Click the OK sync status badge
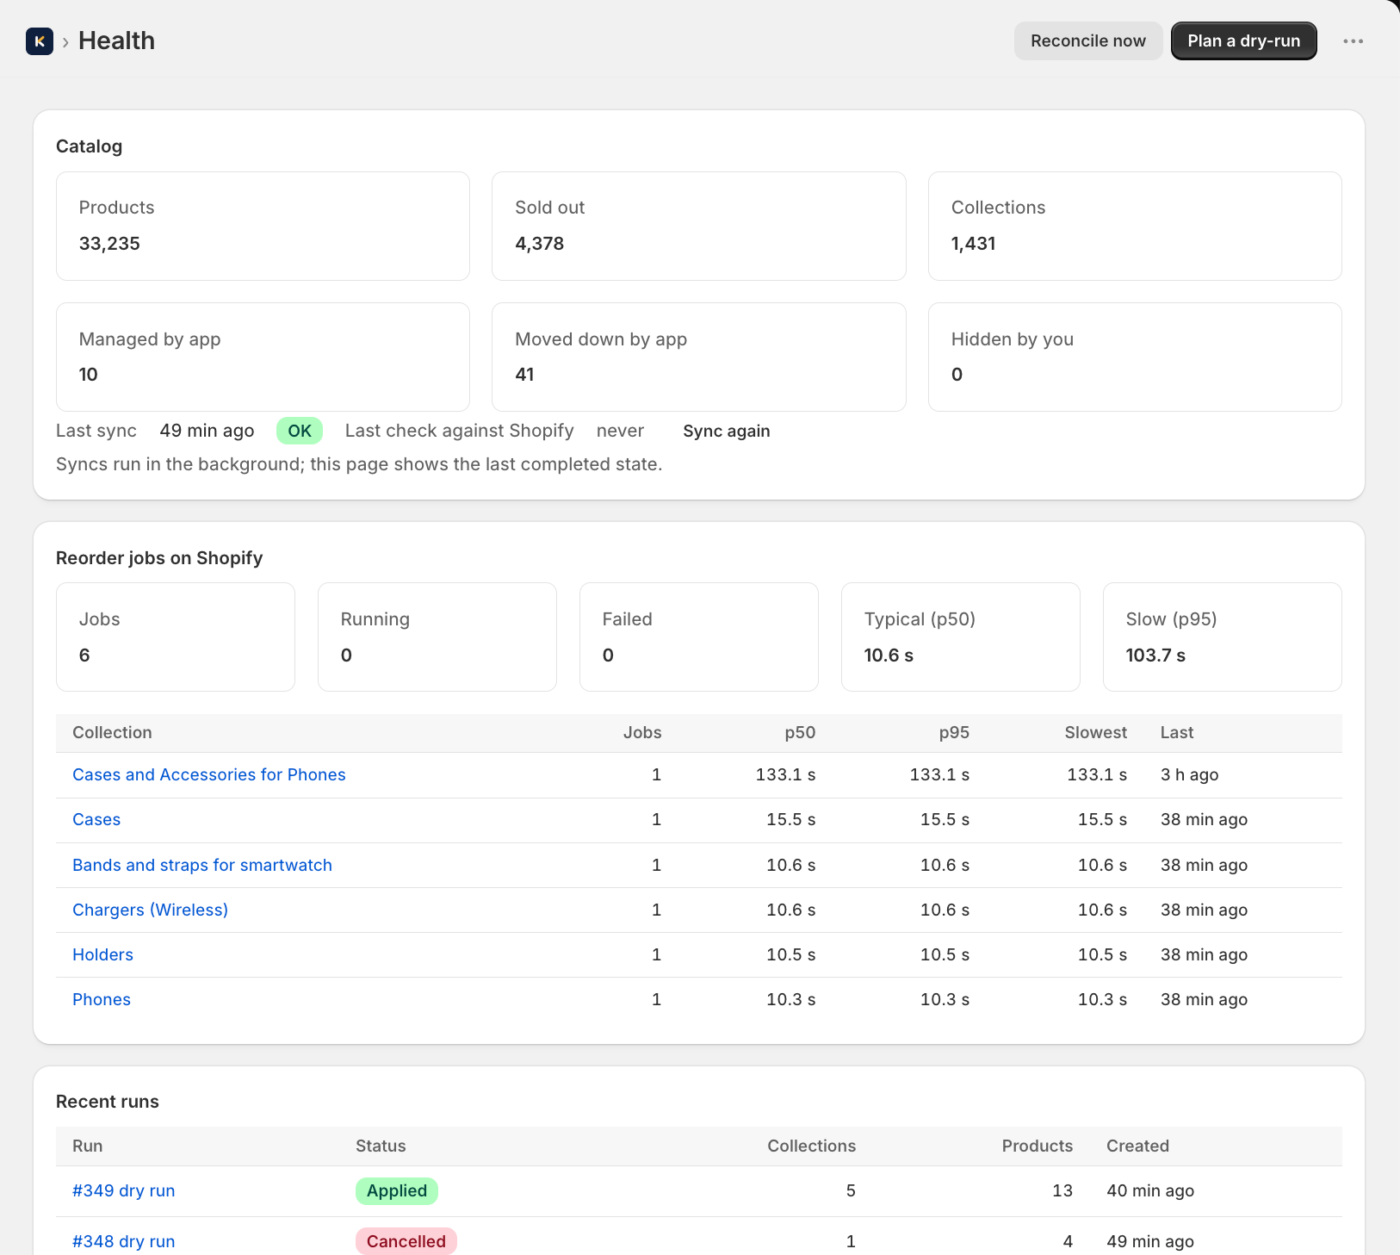The height and width of the screenshot is (1255, 1400). click(x=300, y=431)
